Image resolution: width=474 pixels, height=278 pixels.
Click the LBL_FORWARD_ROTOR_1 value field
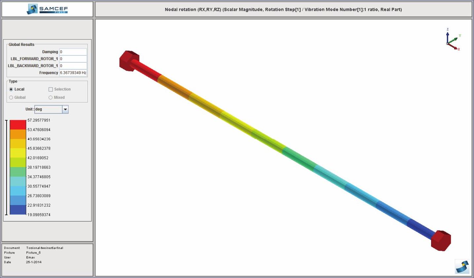[73, 59]
